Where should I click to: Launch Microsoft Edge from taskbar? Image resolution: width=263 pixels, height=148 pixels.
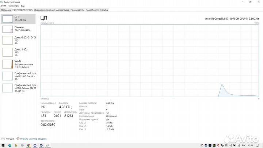[10, 145]
